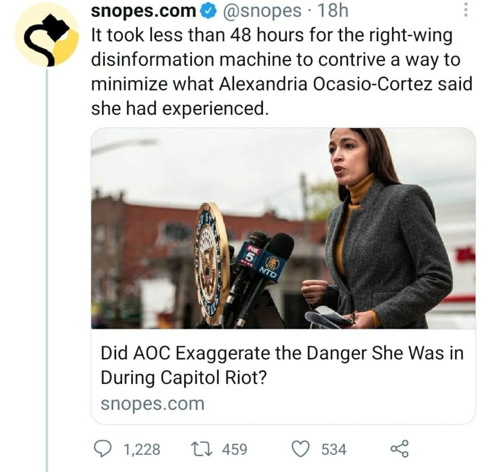The height and width of the screenshot is (472, 490).
Task: Open the snopes.com display name
Action: tap(144, 11)
